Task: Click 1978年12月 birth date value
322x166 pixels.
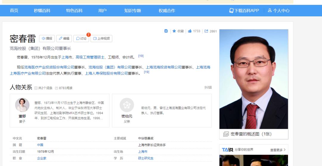Action: pyautogui.click(x=45, y=152)
